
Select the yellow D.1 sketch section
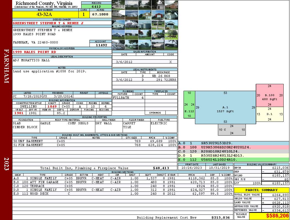click(x=270, y=114)
